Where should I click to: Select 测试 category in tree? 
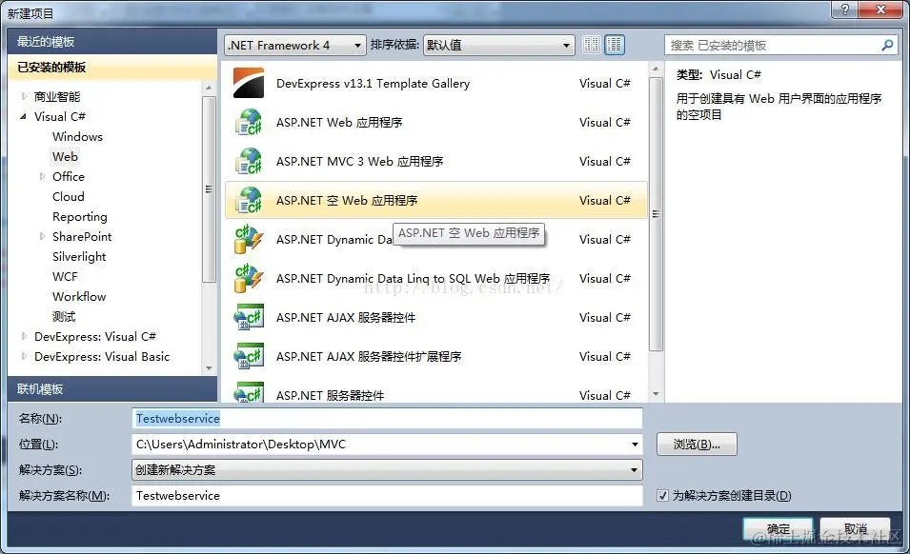coord(64,316)
